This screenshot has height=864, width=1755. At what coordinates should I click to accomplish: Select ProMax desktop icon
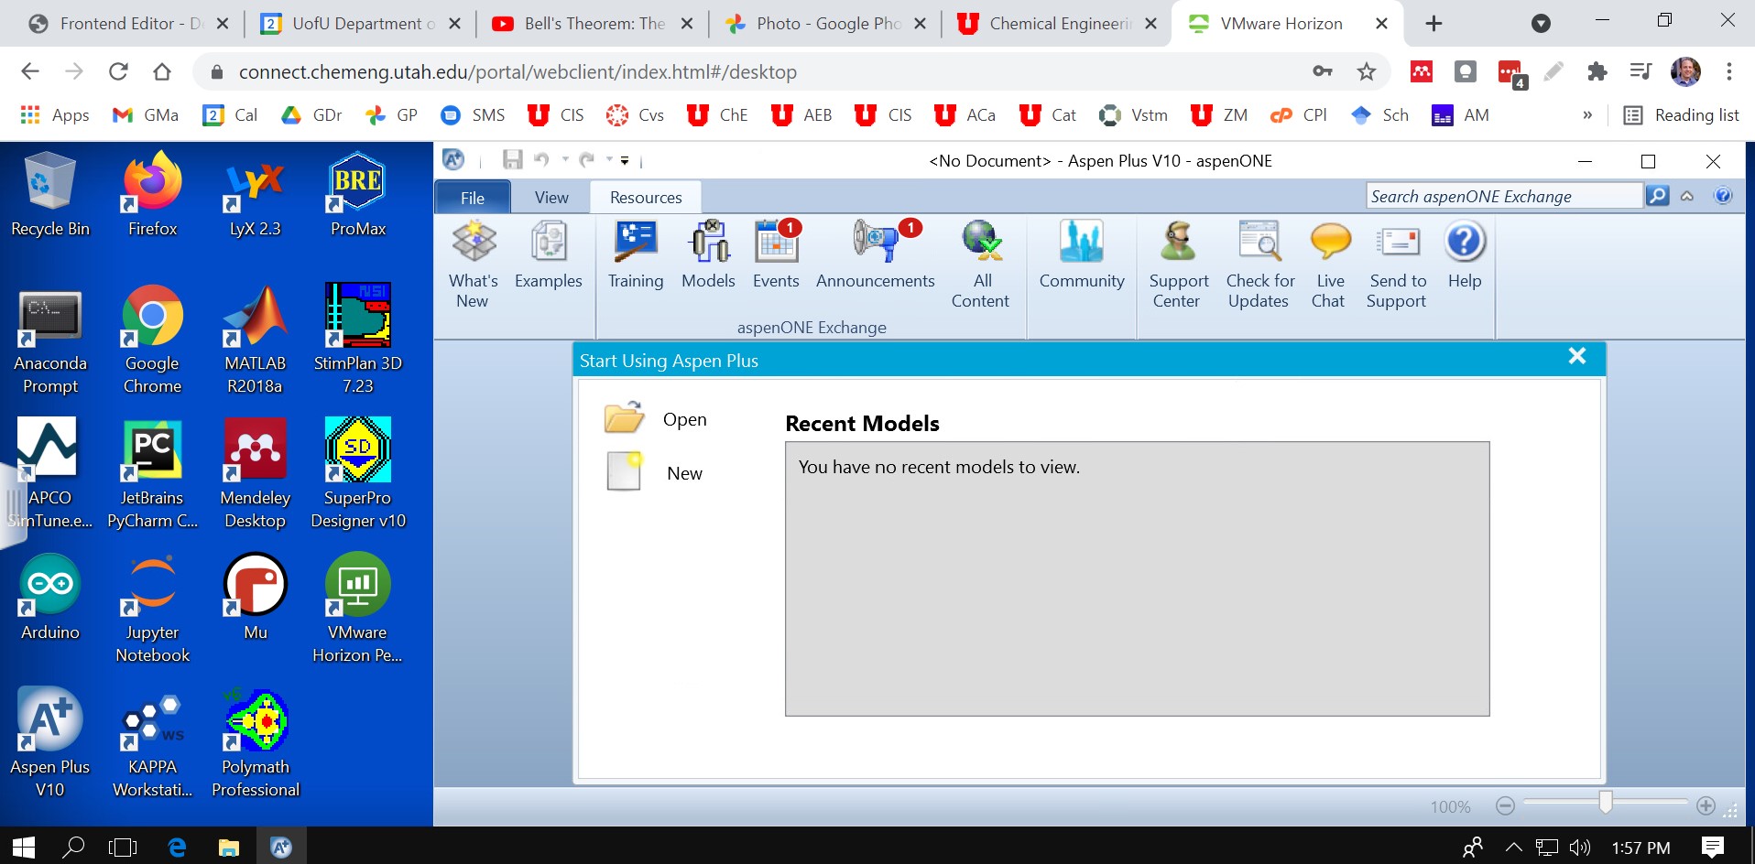(x=358, y=195)
